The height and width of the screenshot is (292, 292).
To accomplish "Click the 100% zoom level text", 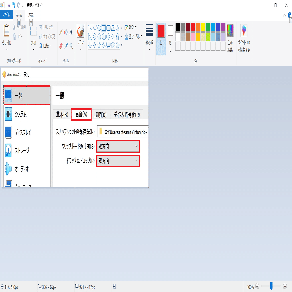I will click(x=250, y=287).
